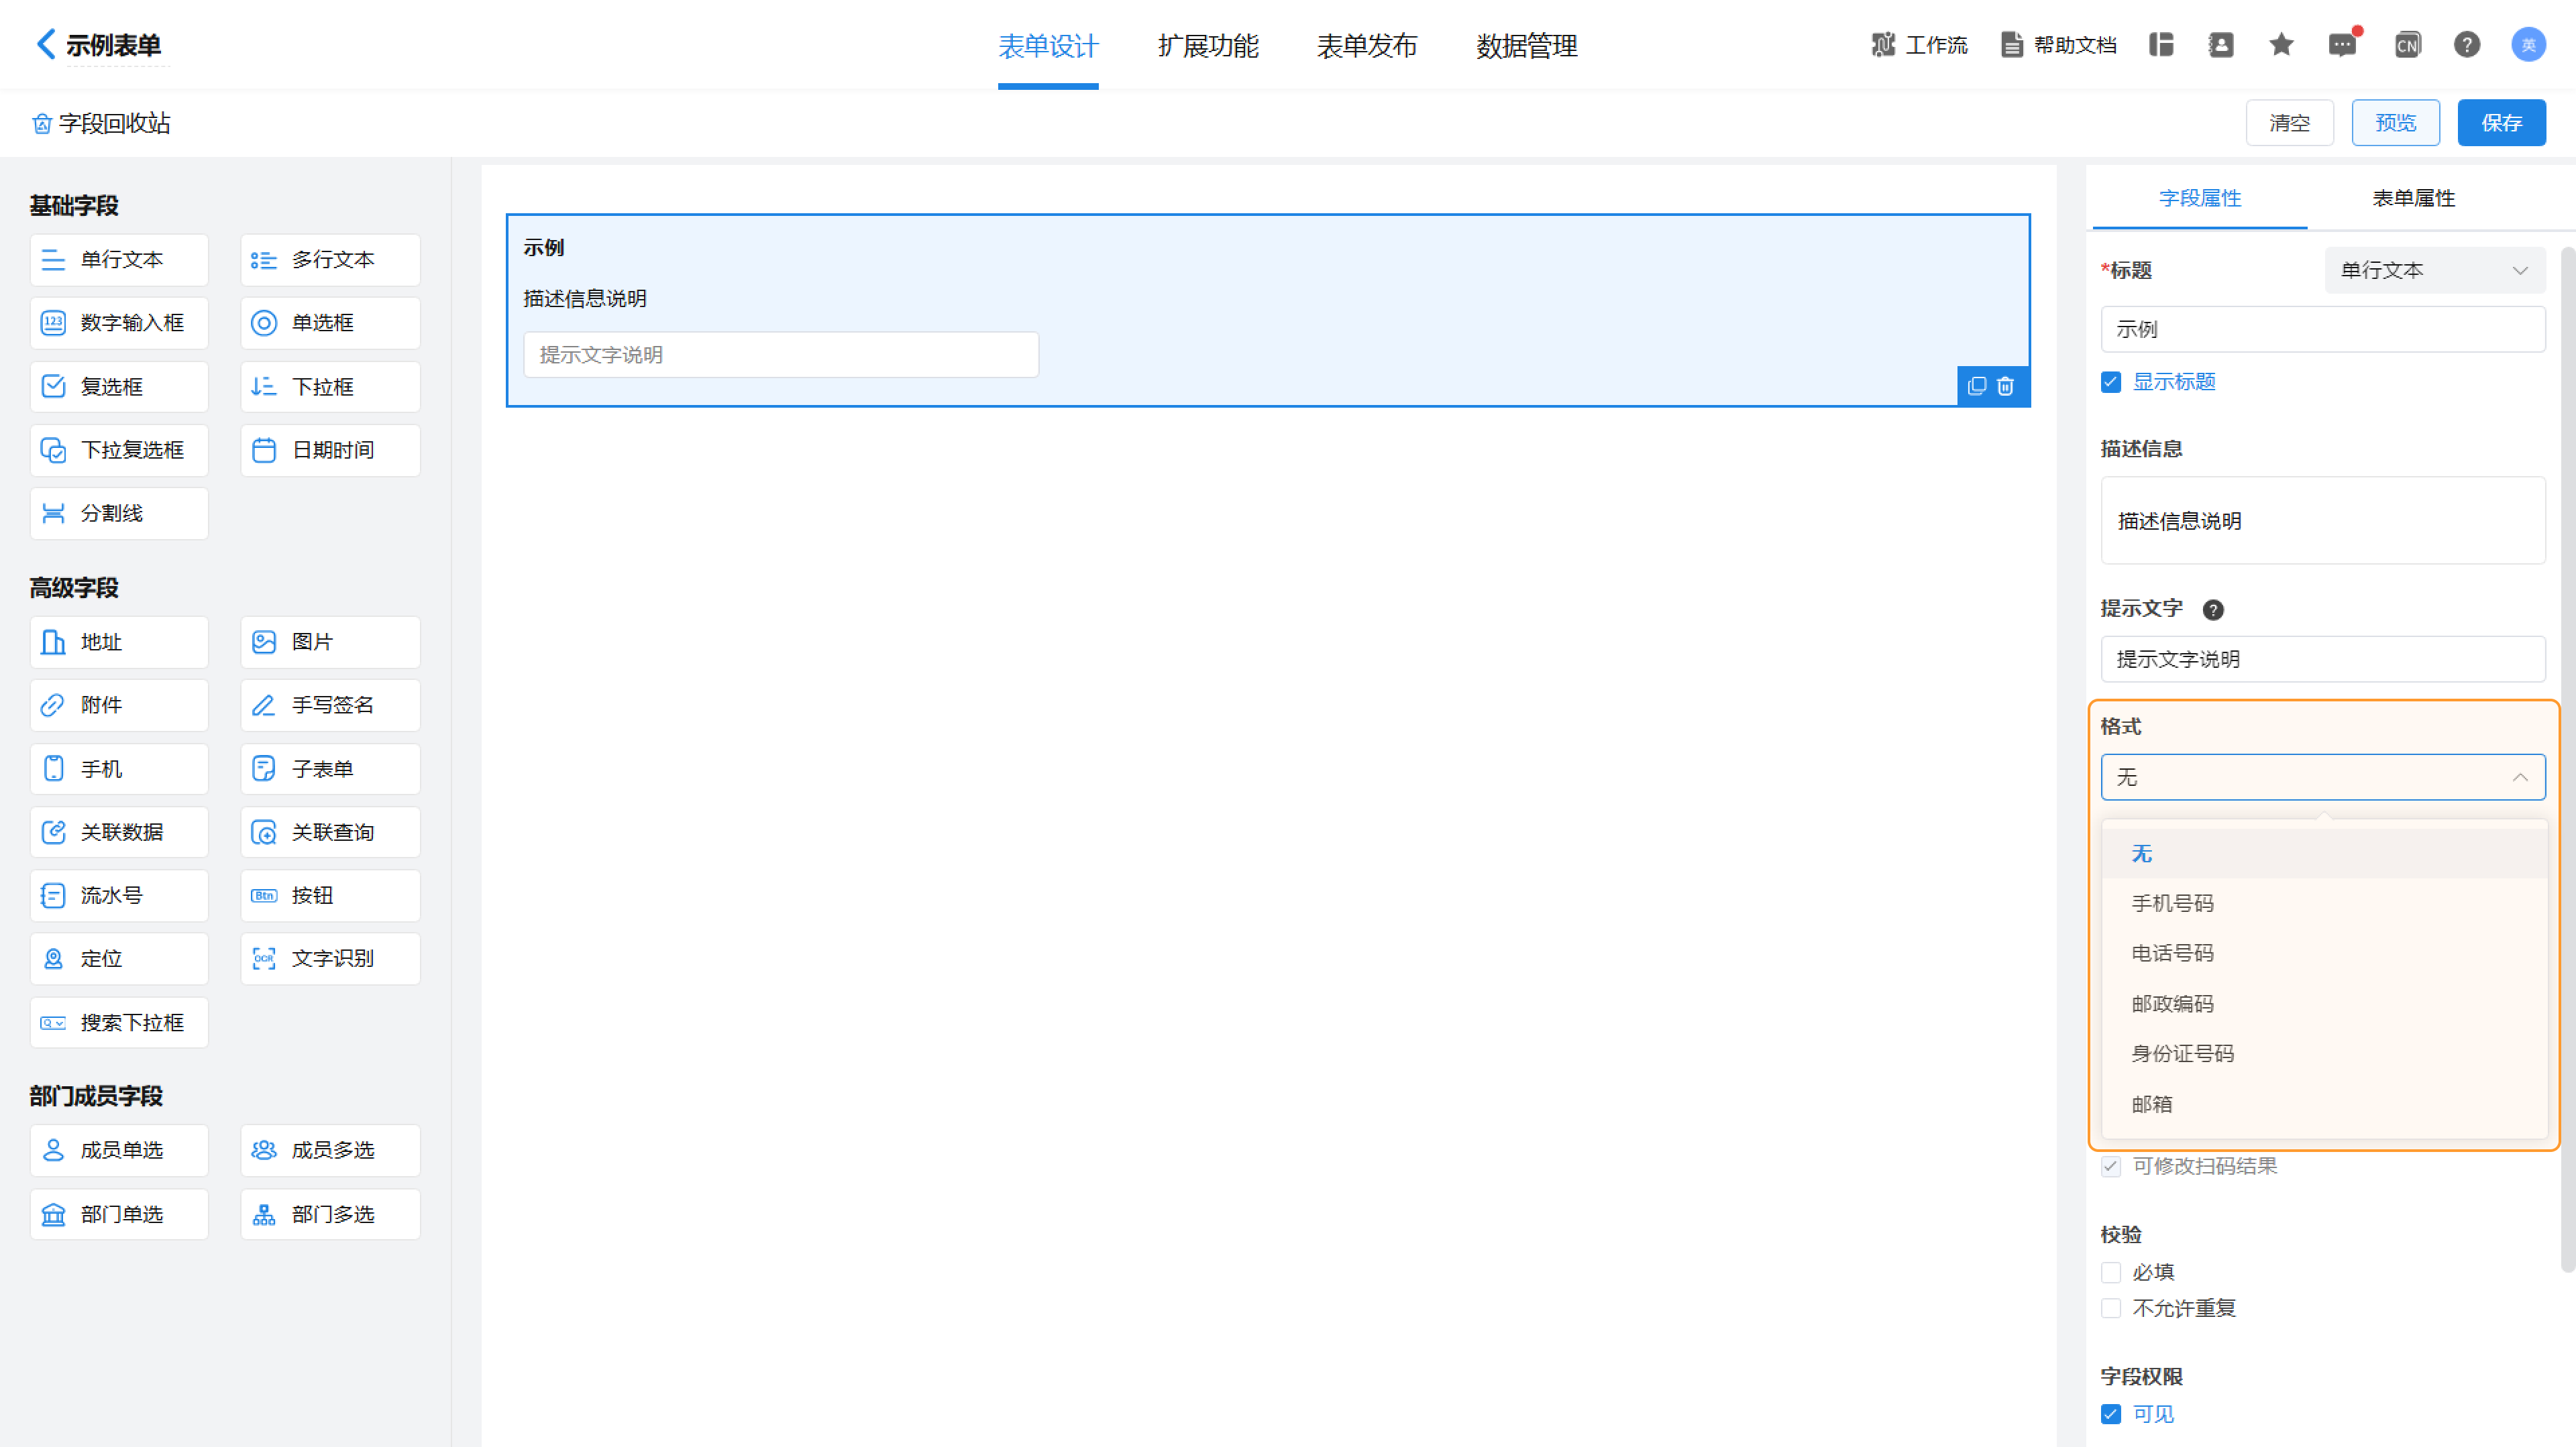Add a 文字识别 OCR field
The width and height of the screenshot is (2576, 1447).
click(330, 960)
